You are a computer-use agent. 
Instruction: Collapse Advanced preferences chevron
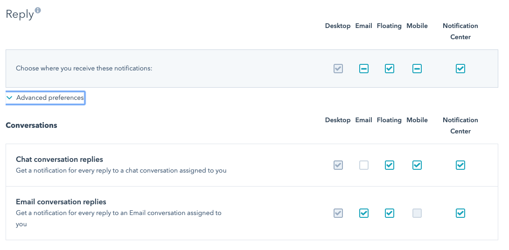[x=9, y=98]
